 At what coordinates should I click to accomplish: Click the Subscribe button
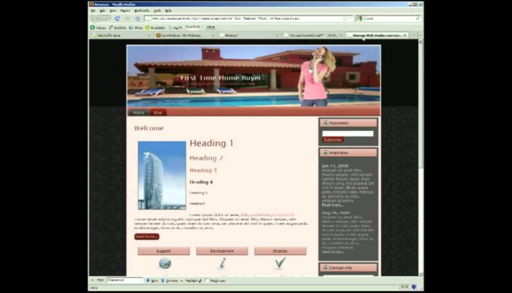[332, 140]
